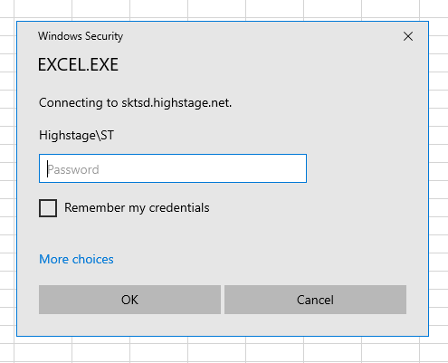This screenshot has width=448, height=363.
Task: Close the Windows Security dialog
Action: pos(408,36)
